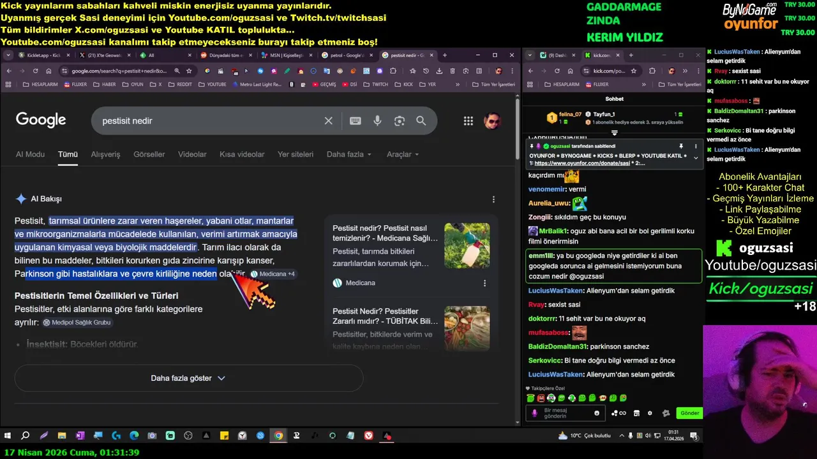The height and width of the screenshot is (459, 817).
Task: Click the magnifier search button in Google
Action: click(x=421, y=120)
